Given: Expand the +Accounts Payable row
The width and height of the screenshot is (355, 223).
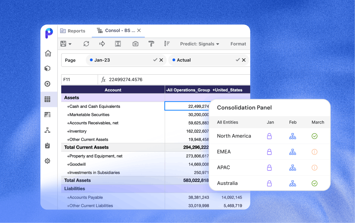Looking at the screenshot, I should [85, 197].
